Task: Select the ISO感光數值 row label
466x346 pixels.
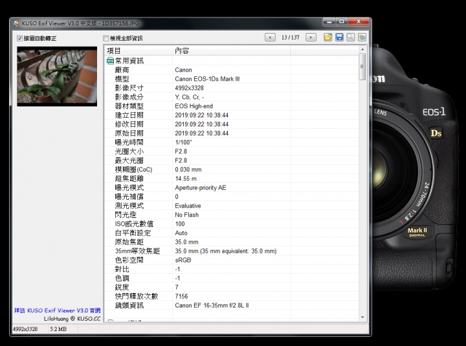Action: coord(135,224)
